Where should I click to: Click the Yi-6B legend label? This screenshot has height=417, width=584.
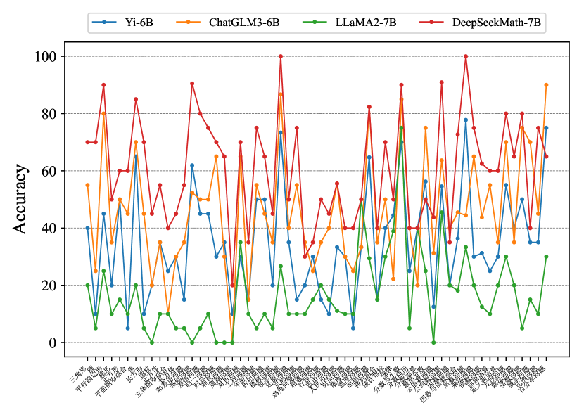pos(139,23)
